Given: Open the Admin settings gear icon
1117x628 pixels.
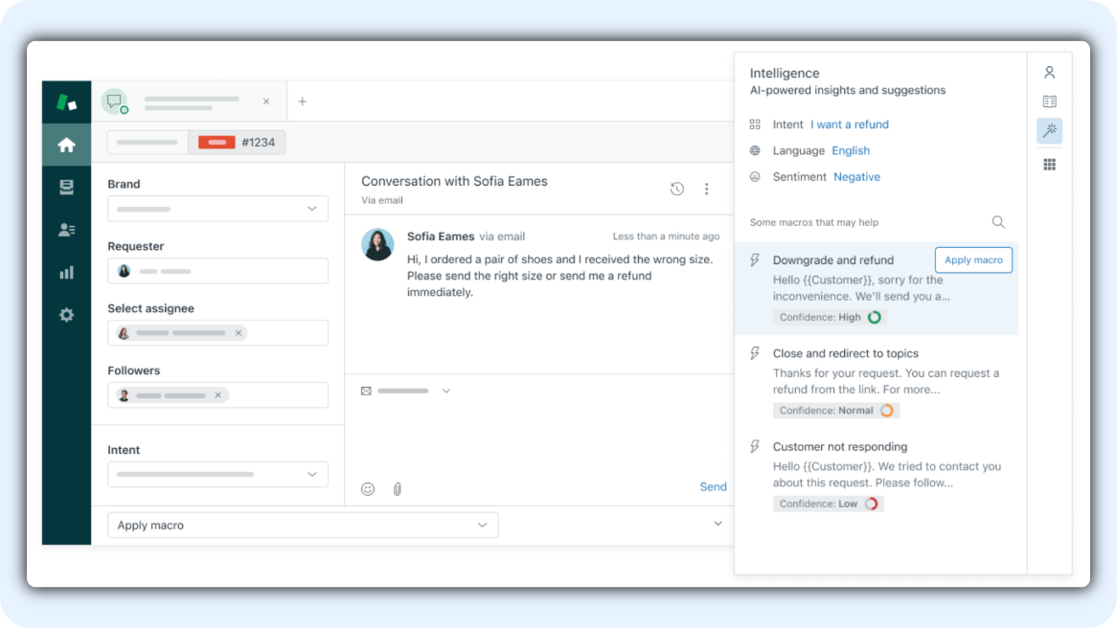Looking at the screenshot, I should point(66,314).
